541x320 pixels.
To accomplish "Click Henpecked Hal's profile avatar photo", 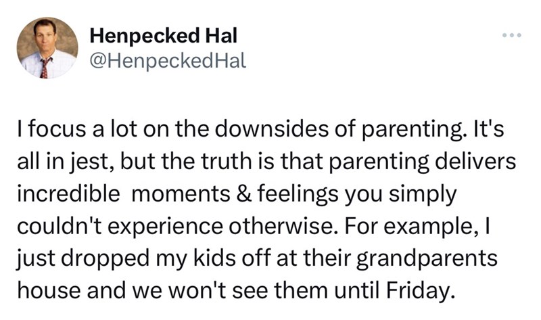I will tap(47, 48).
